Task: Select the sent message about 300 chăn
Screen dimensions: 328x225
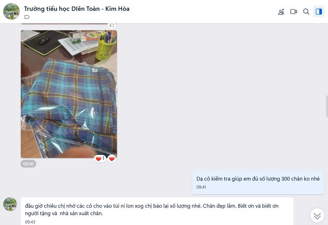Action: [258, 182]
